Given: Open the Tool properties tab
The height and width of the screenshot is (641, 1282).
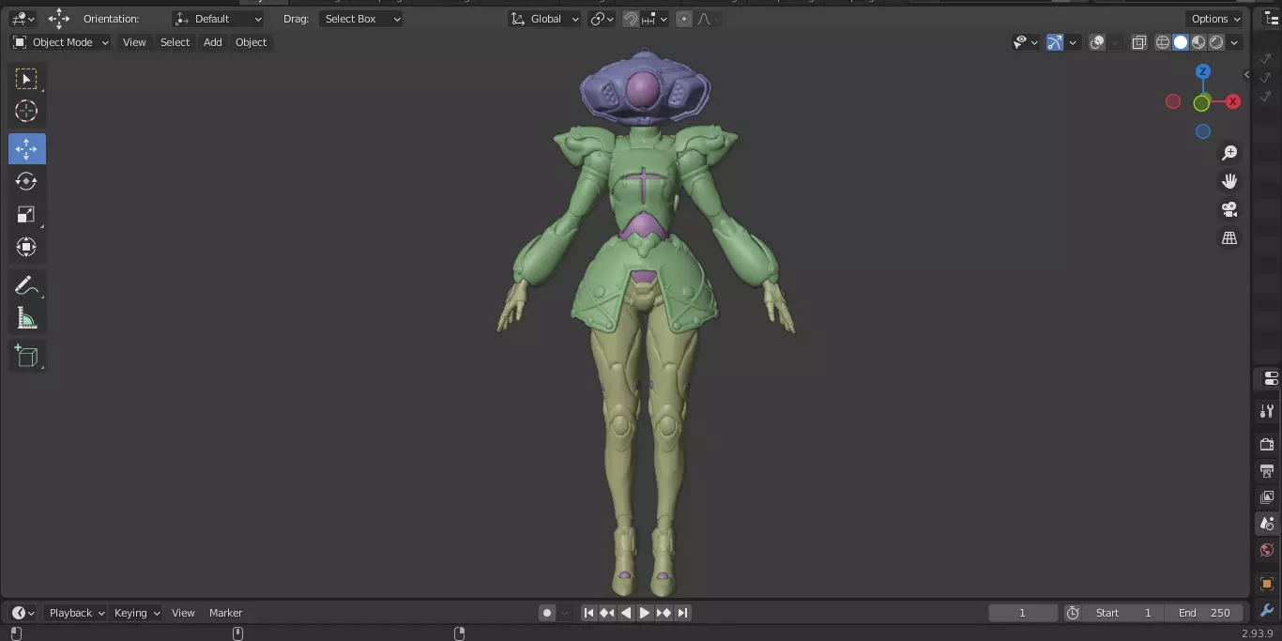Looking at the screenshot, I should [1267, 410].
